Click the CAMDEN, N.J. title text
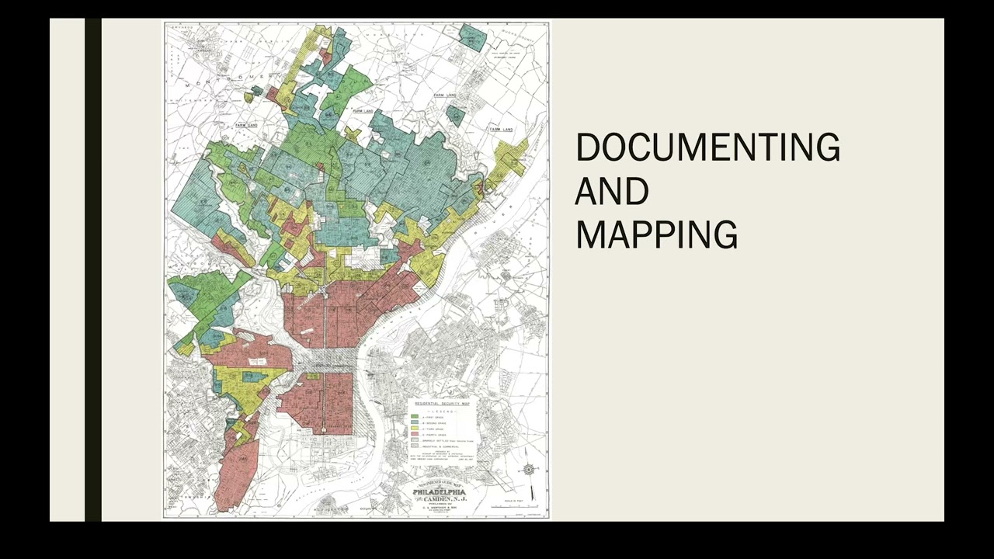The width and height of the screenshot is (994, 559). tap(445, 499)
